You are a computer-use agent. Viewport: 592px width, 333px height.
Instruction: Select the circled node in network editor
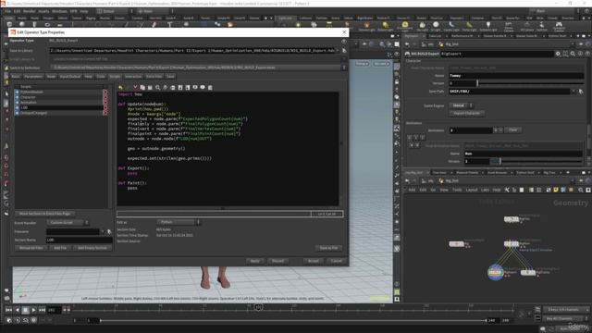coord(496,272)
